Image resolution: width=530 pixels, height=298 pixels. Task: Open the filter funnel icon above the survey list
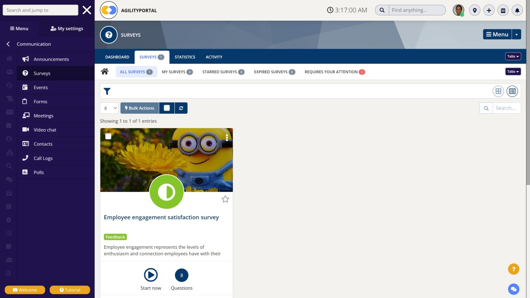(x=107, y=91)
